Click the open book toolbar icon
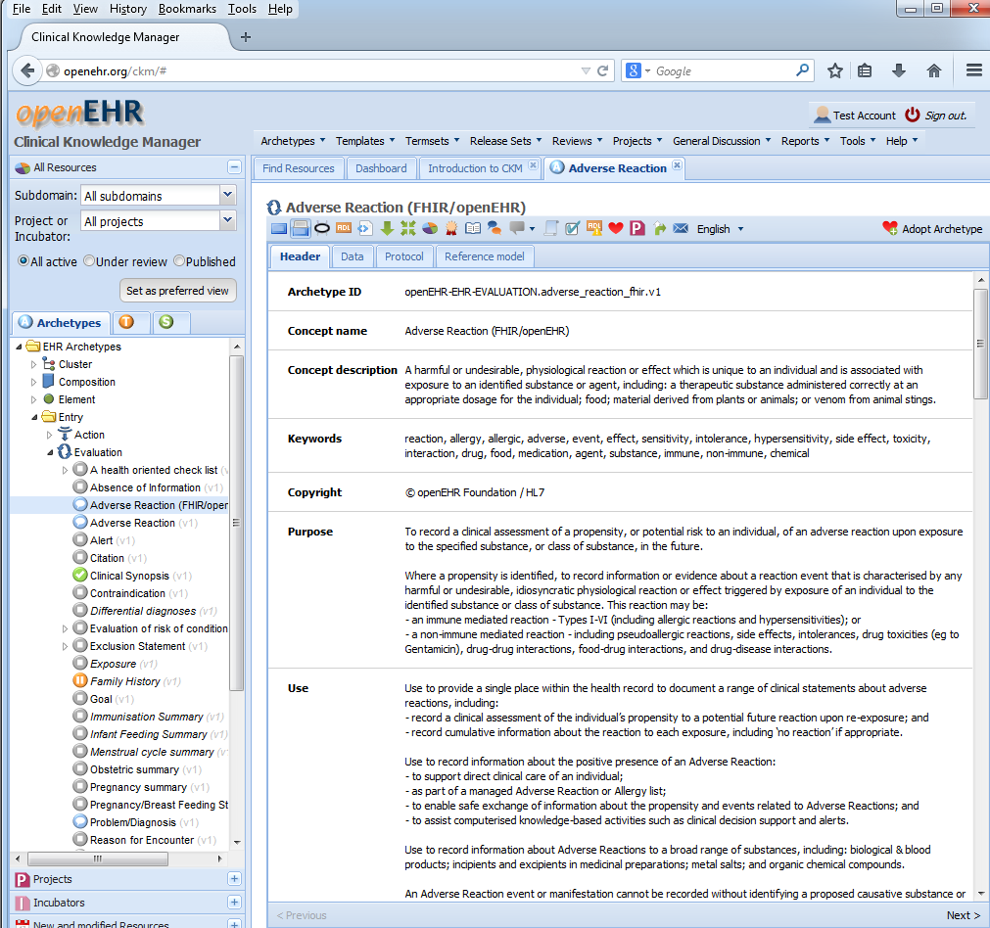 [x=473, y=228]
